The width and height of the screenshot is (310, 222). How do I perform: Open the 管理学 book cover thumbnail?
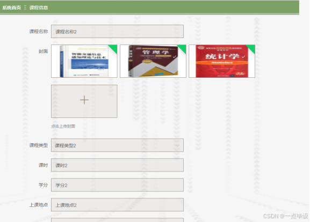pyautogui.click(x=153, y=61)
